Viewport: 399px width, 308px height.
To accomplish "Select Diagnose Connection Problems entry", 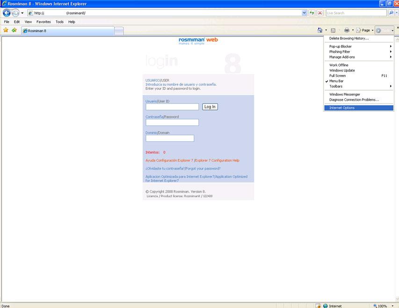I will pyautogui.click(x=359, y=100).
